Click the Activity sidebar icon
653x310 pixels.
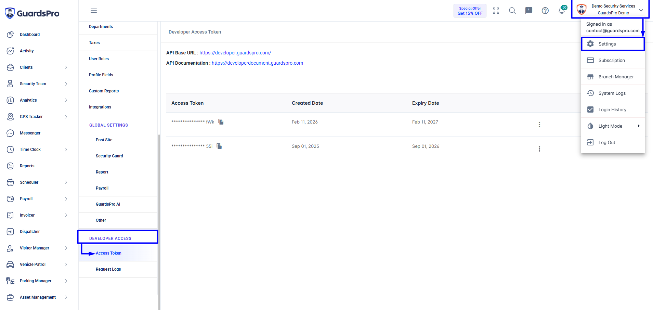tap(10, 51)
